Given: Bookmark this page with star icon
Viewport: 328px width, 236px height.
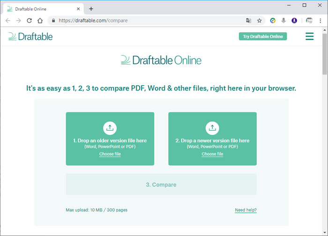Looking at the screenshot, I should click(259, 21).
